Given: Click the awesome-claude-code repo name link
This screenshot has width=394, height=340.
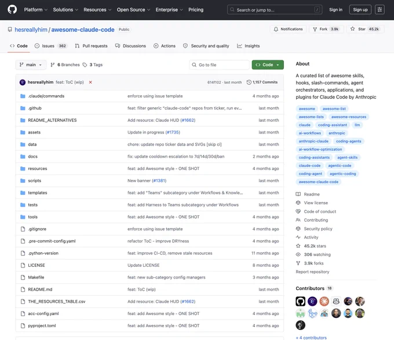Looking at the screenshot, I should pyautogui.click(x=83, y=30).
